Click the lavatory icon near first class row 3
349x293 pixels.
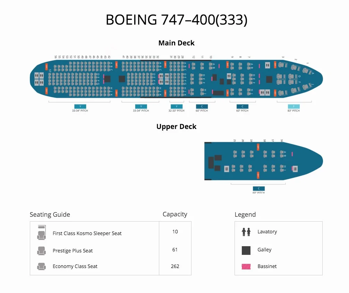click(267, 66)
